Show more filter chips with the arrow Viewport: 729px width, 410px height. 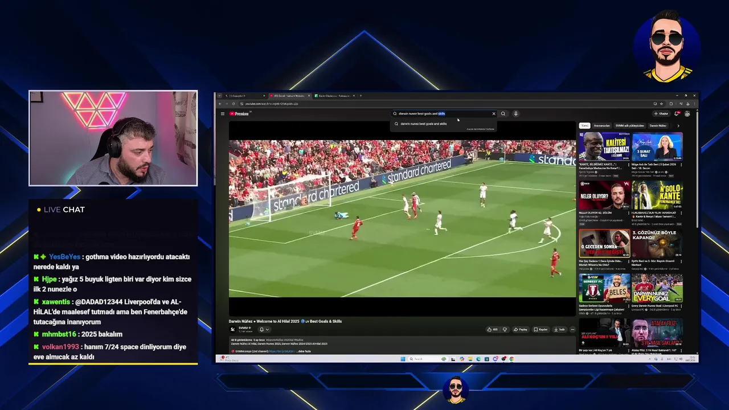(678, 125)
